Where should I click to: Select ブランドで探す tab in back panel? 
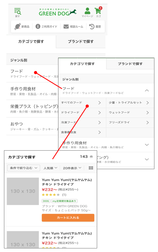[x=81, y=41]
